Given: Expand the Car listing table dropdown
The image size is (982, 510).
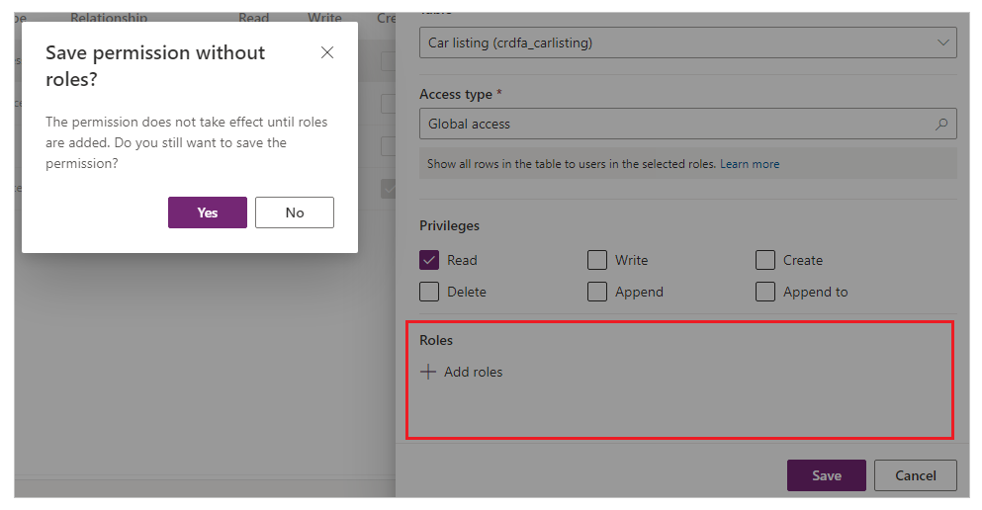Looking at the screenshot, I should [942, 42].
